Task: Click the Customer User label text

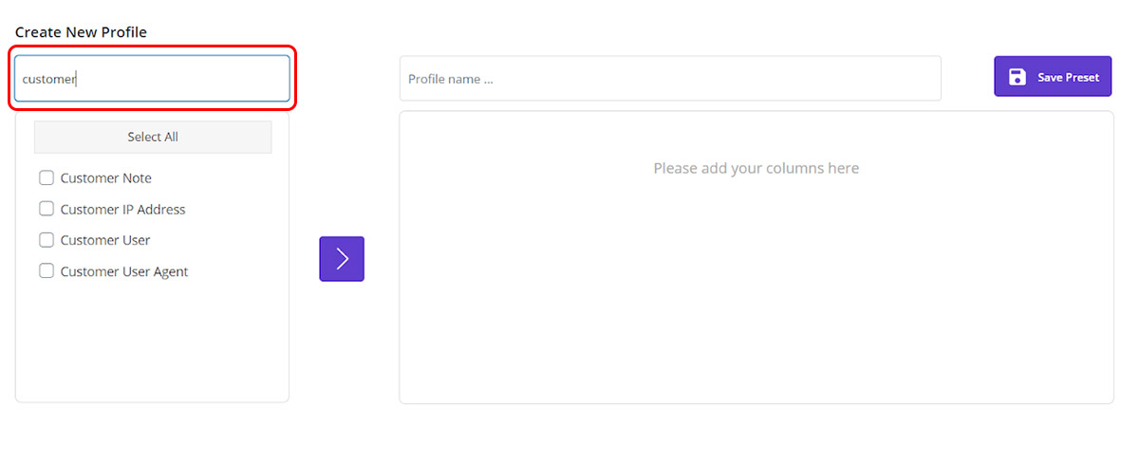Action: [x=105, y=241]
